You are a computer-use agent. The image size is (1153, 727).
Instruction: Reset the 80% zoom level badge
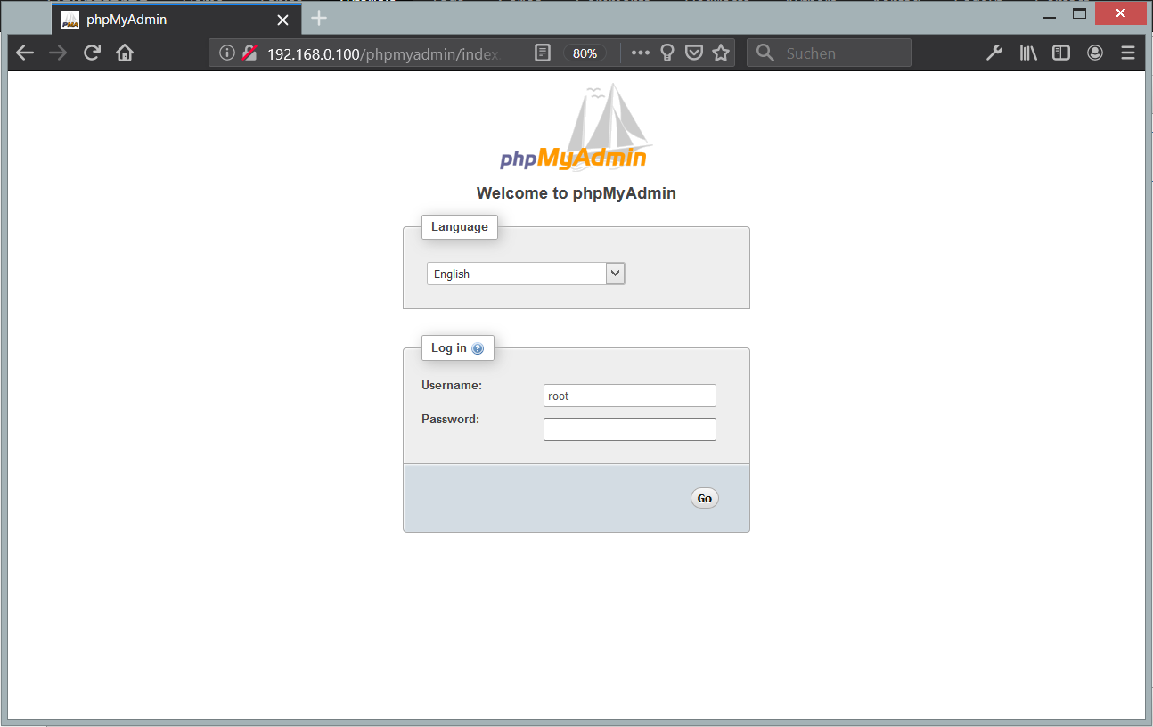pos(585,53)
